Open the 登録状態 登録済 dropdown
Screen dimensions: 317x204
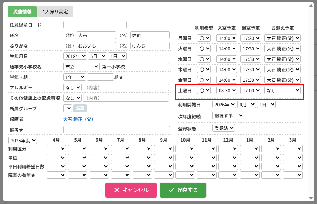223,128
